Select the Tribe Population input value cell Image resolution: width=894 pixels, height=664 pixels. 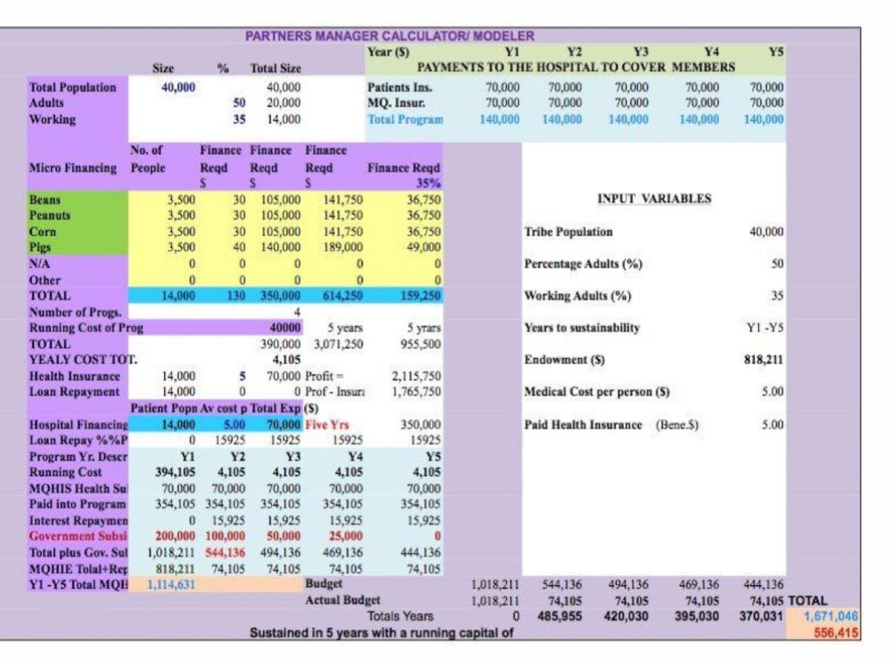[x=766, y=232]
